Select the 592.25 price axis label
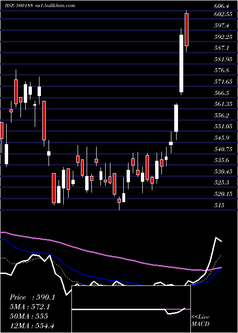Screen dimensions: 238x333 point(223,37)
